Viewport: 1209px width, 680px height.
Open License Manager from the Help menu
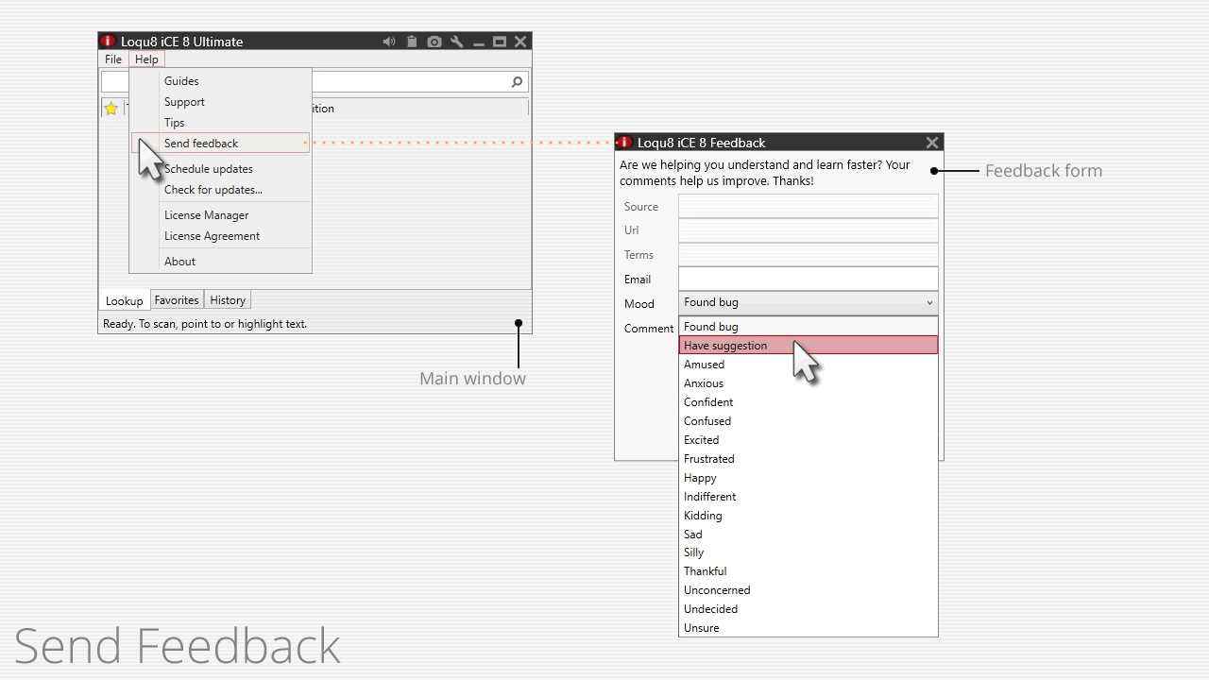[207, 215]
